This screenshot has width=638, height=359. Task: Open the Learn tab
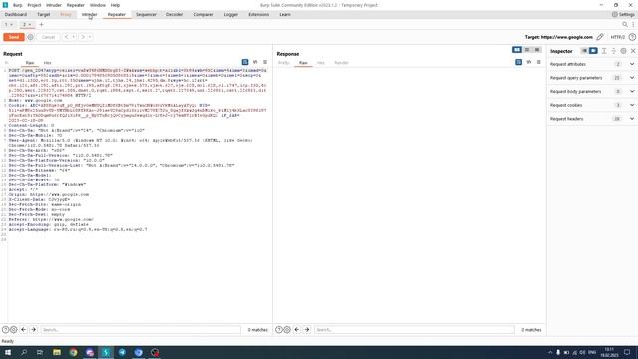[285, 14]
